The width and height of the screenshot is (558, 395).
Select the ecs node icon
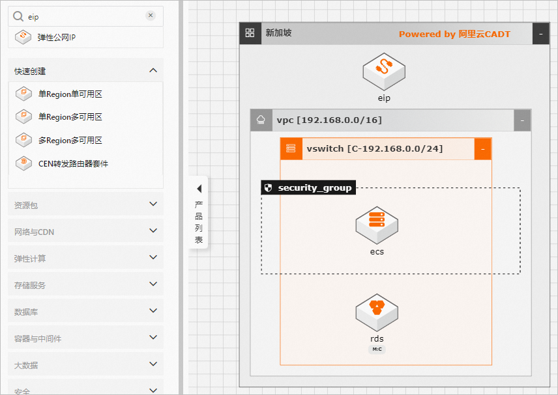377,225
